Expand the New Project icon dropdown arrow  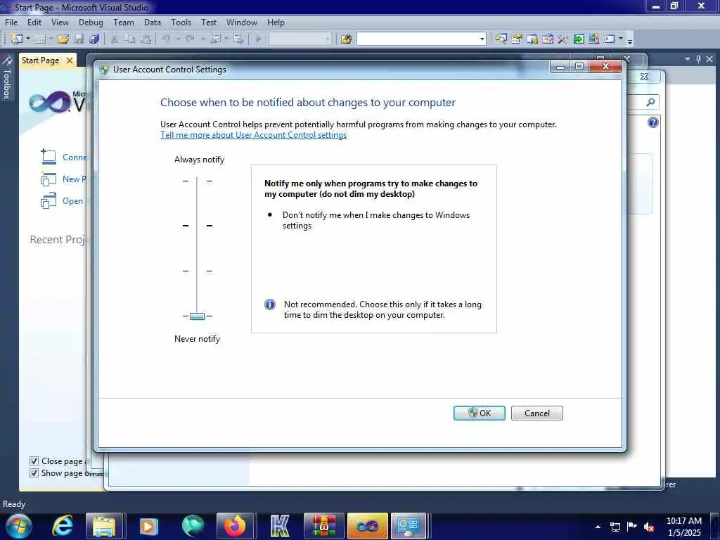click(x=28, y=39)
